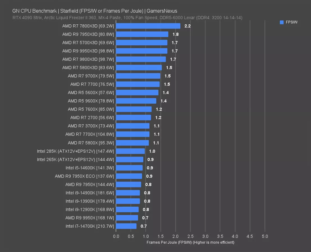Screen dimensions: 311x252
Task: Click the 2.5 x-axis tick label
Action: pos(190,237)
